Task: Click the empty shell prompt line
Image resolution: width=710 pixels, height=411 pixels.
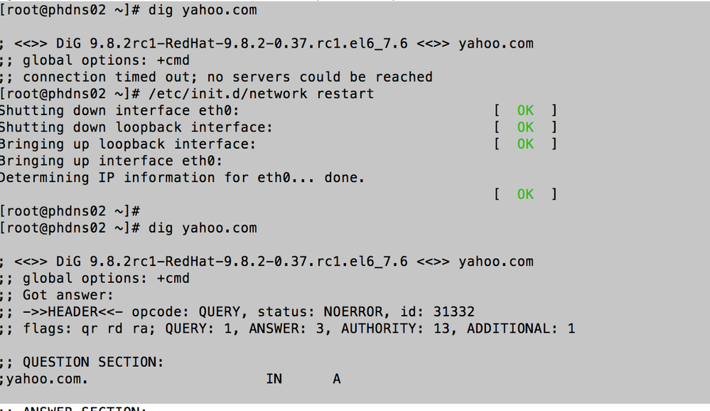Action: 70,211
